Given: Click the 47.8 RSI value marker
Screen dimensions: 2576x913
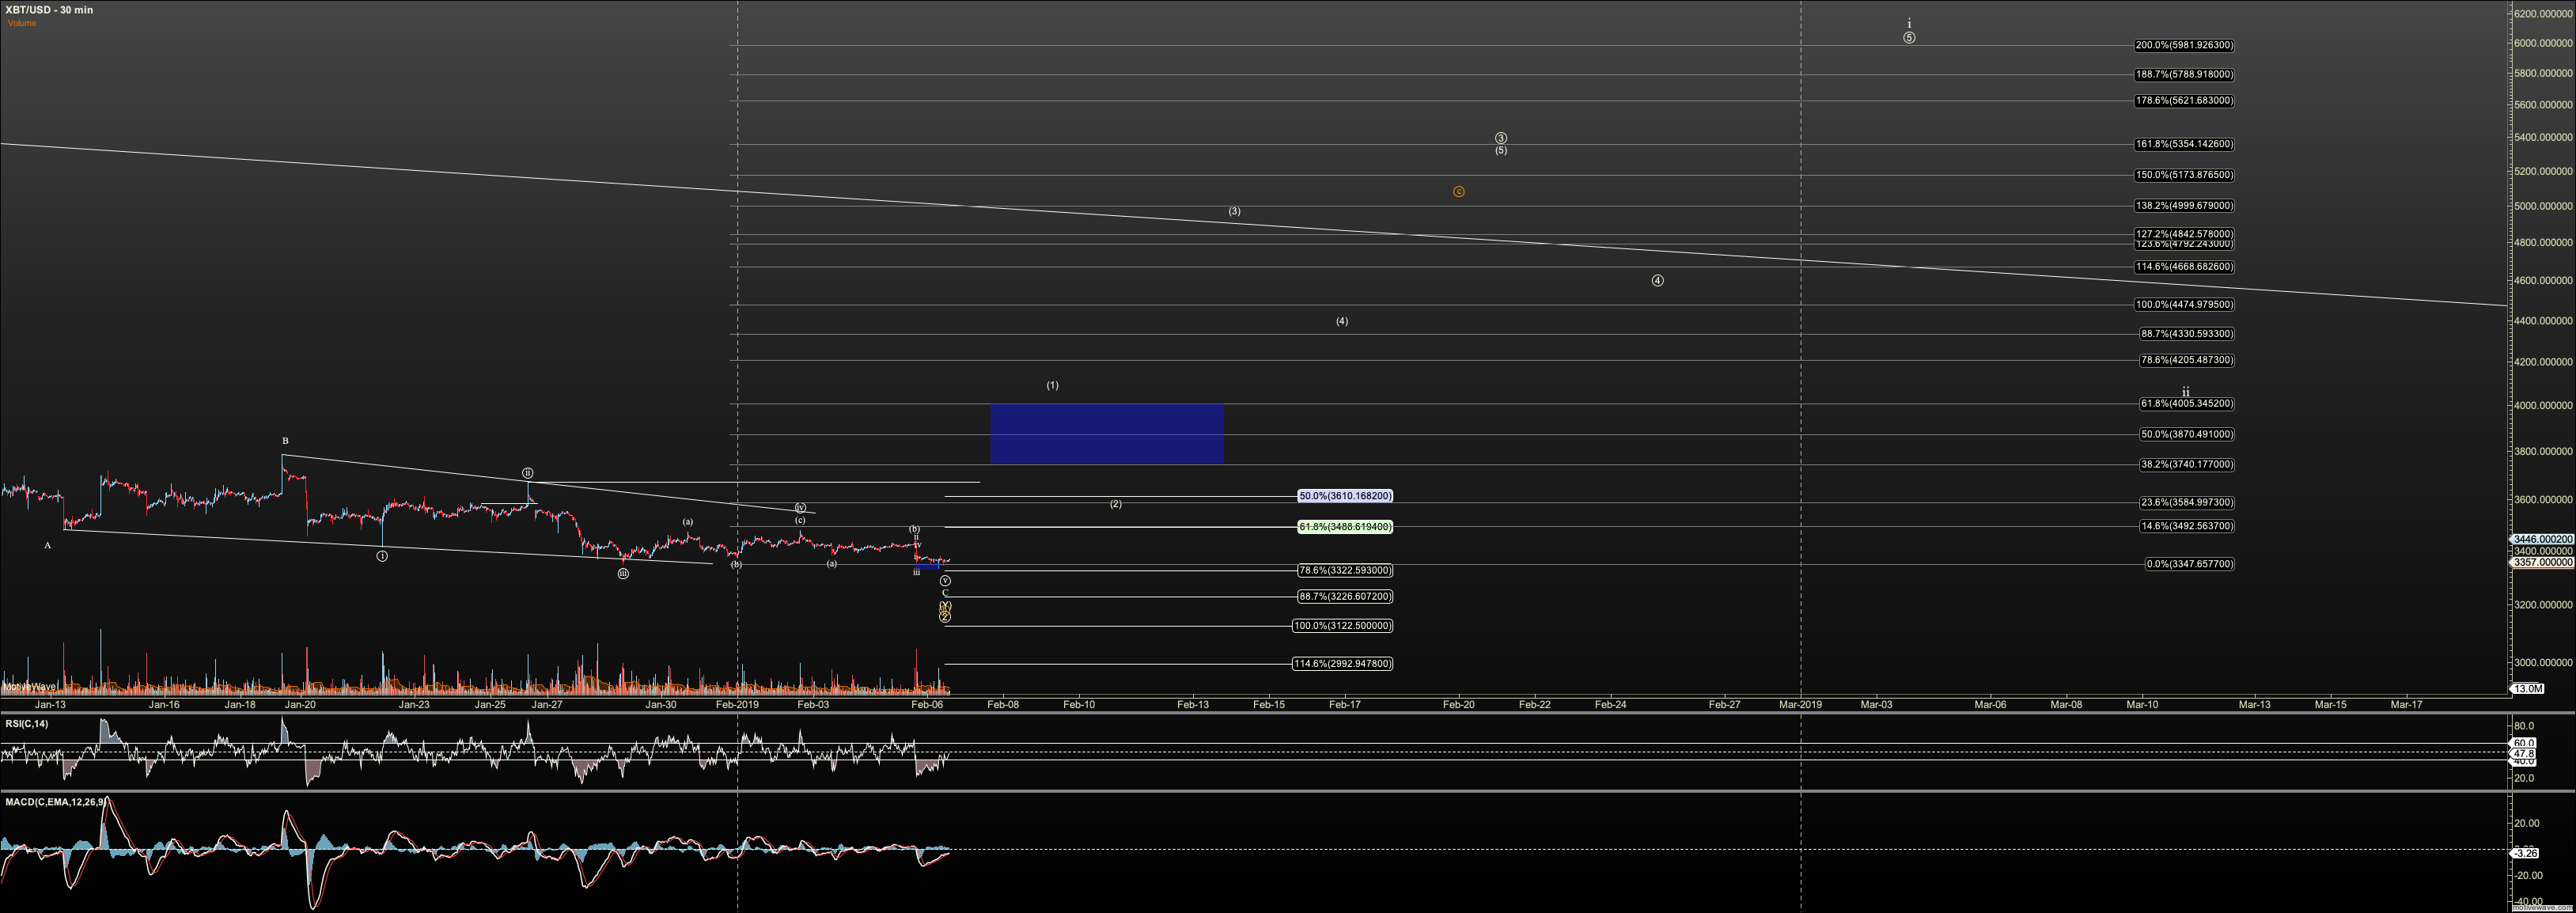Looking at the screenshot, I should pos(2524,753).
